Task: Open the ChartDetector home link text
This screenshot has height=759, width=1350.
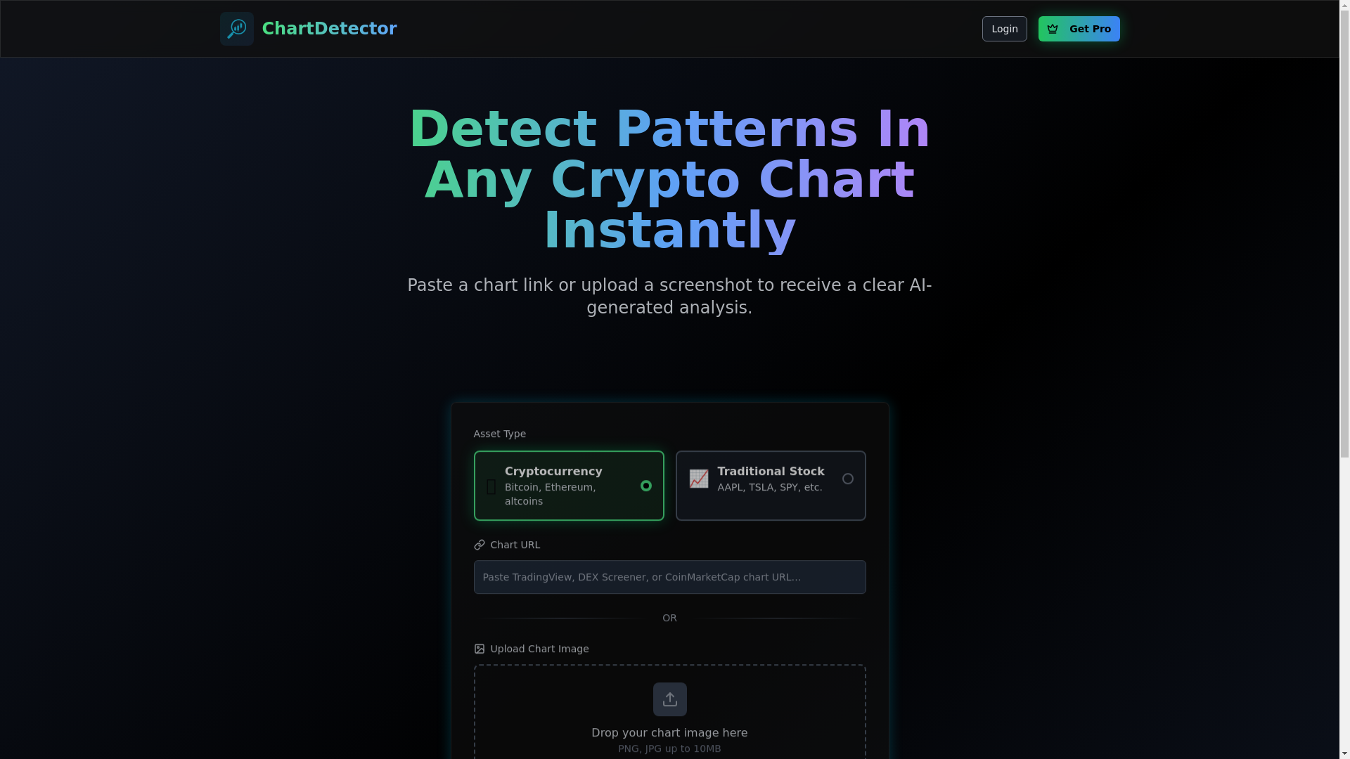Action: [x=329, y=29]
